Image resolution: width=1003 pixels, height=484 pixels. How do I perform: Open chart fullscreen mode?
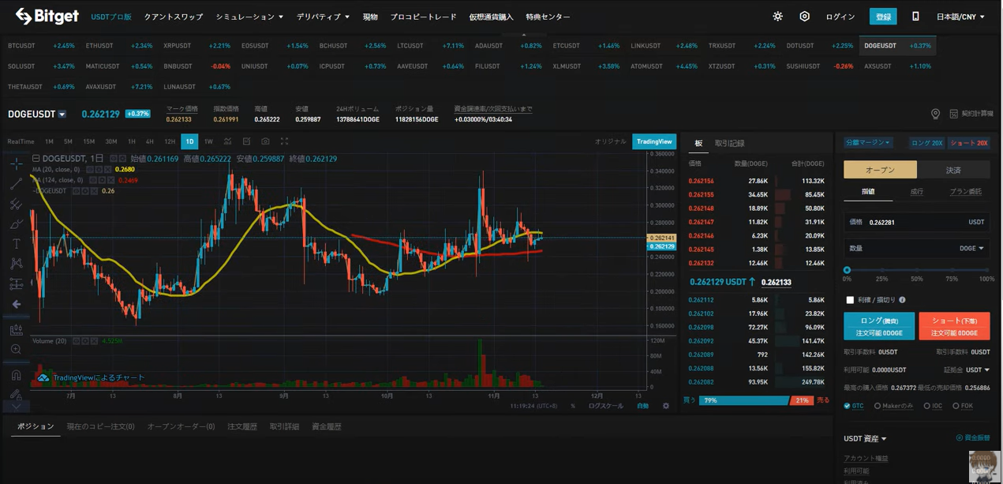pos(284,141)
